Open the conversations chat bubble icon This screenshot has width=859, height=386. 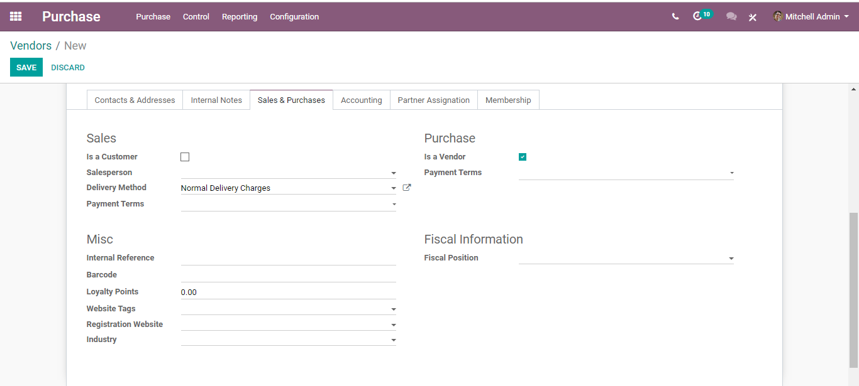pyautogui.click(x=731, y=17)
